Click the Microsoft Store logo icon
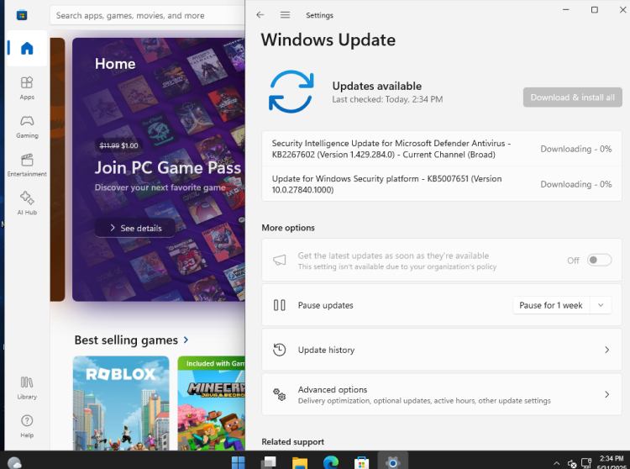 pyautogui.click(x=22, y=15)
